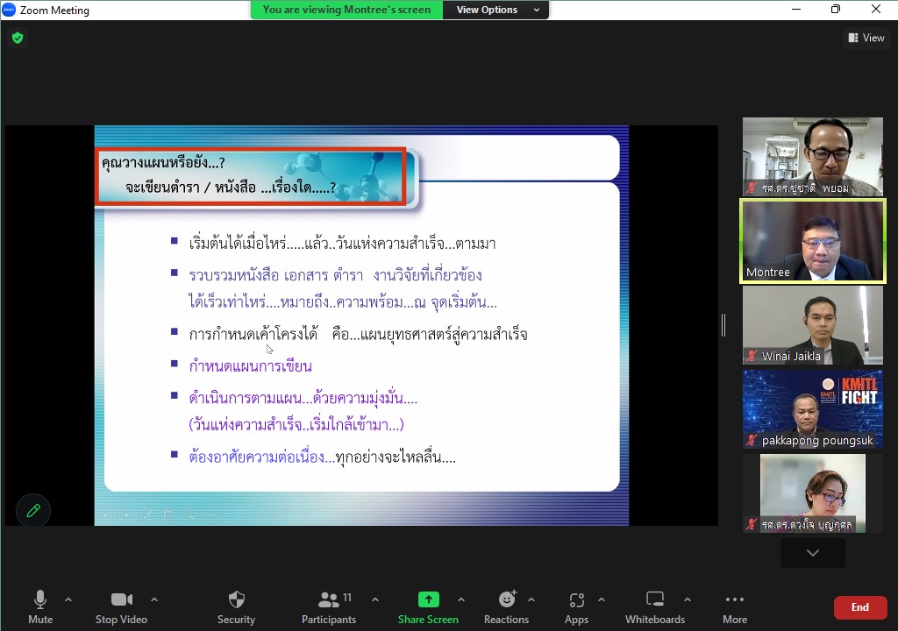Open audio options caret beside Mute

pyautogui.click(x=68, y=599)
